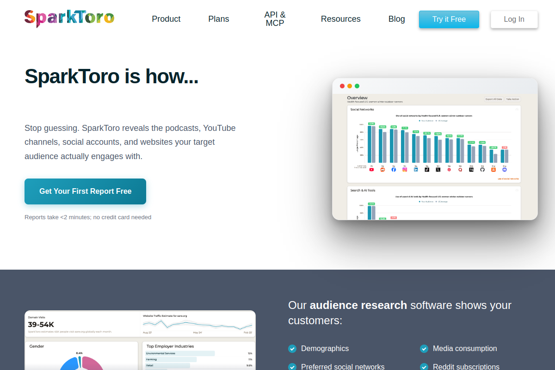Click the Discord icon in the chart
This screenshot has height=370, width=555.
point(505,170)
